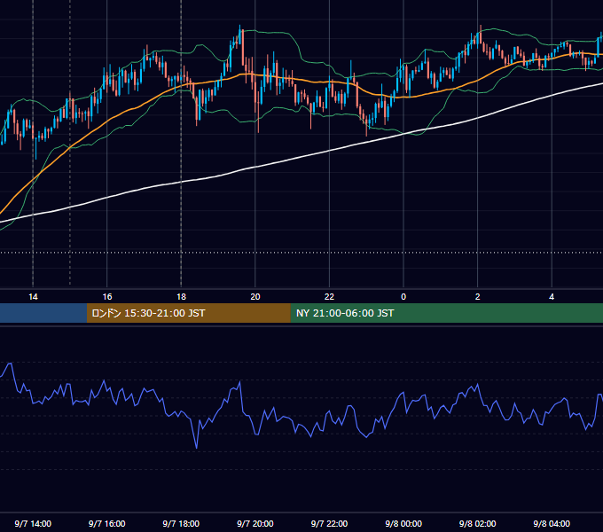Viewport: 603px width, 532px height.
Task: Click the NY 21:00-06:00 JST session bar
Action: 446,313
